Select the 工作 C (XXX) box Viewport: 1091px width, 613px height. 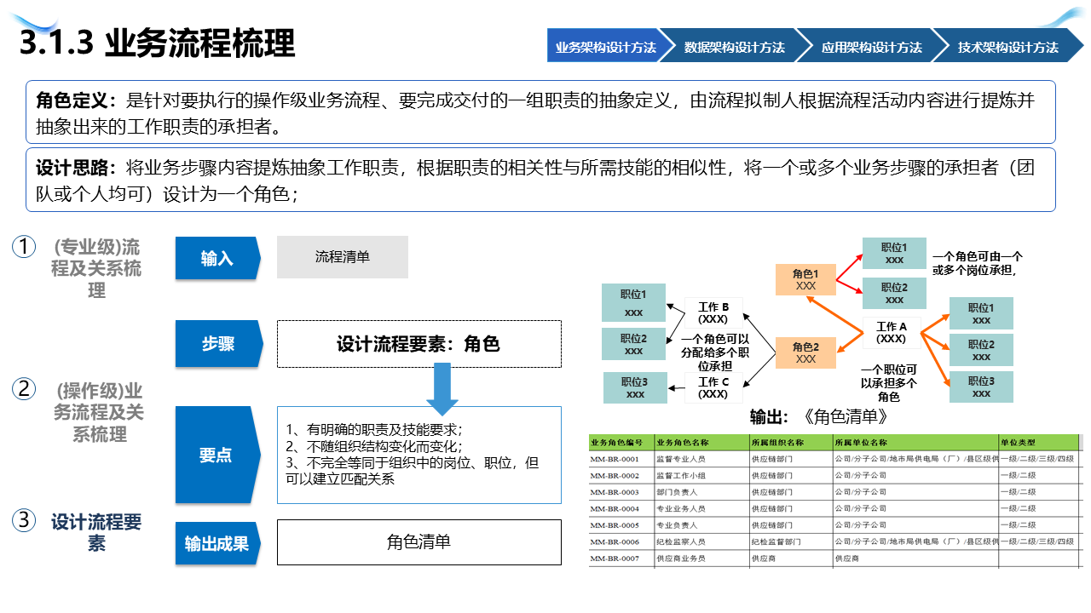coord(713,387)
